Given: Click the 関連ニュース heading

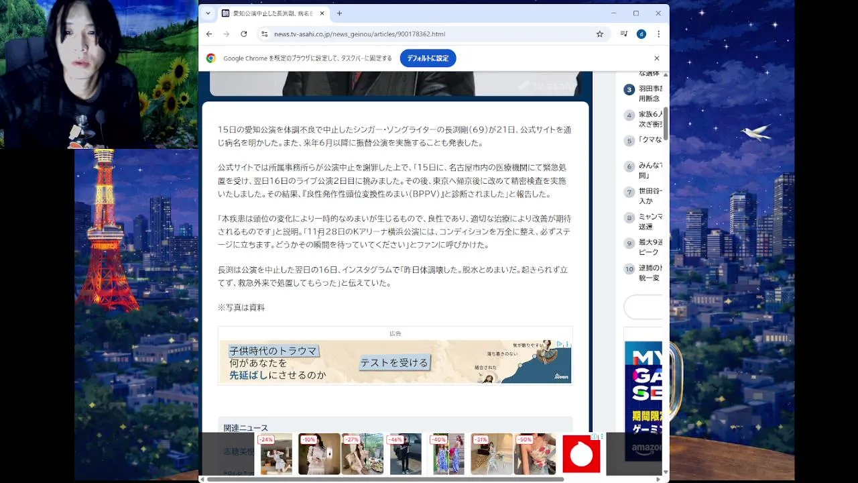Looking at the screenshot, I should [245, 428].
